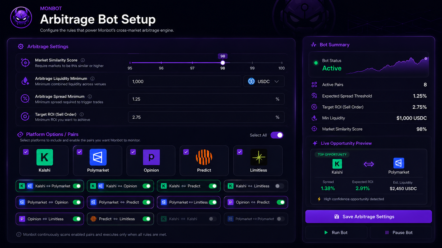This screenshot has height=248, width=442.
Task: Click Save Arbitrage Settings button
Action: click(x=369, y=217)
